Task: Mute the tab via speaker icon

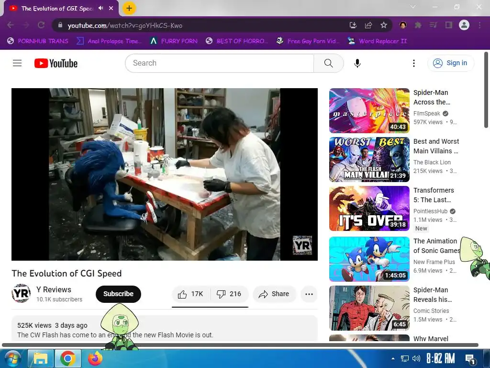Action: [100, 8]
